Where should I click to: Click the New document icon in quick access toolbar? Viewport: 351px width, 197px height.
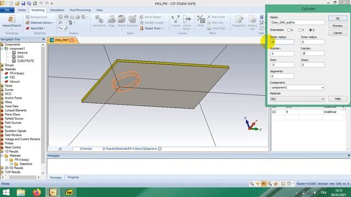(x=11, y=3)
